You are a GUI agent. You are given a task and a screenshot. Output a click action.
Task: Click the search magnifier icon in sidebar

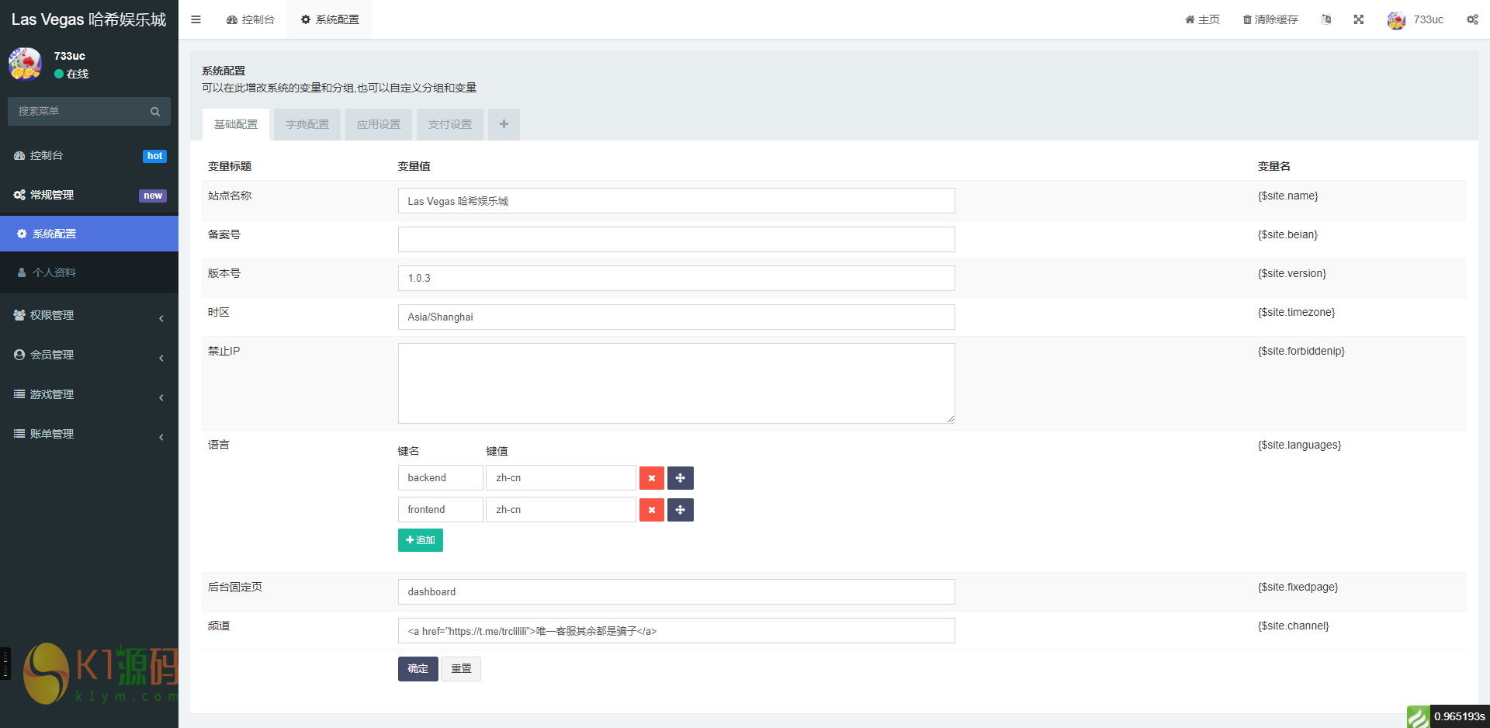coord(155,112)
